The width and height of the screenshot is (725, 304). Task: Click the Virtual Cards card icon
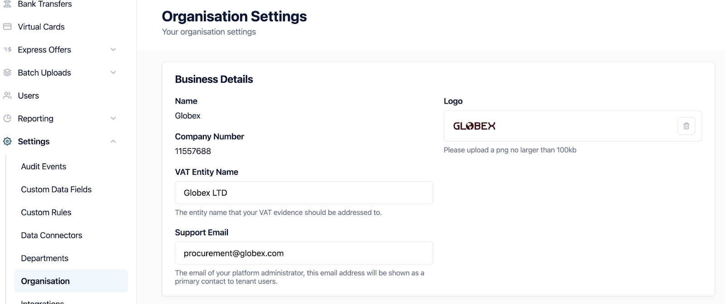click(7, 27)
